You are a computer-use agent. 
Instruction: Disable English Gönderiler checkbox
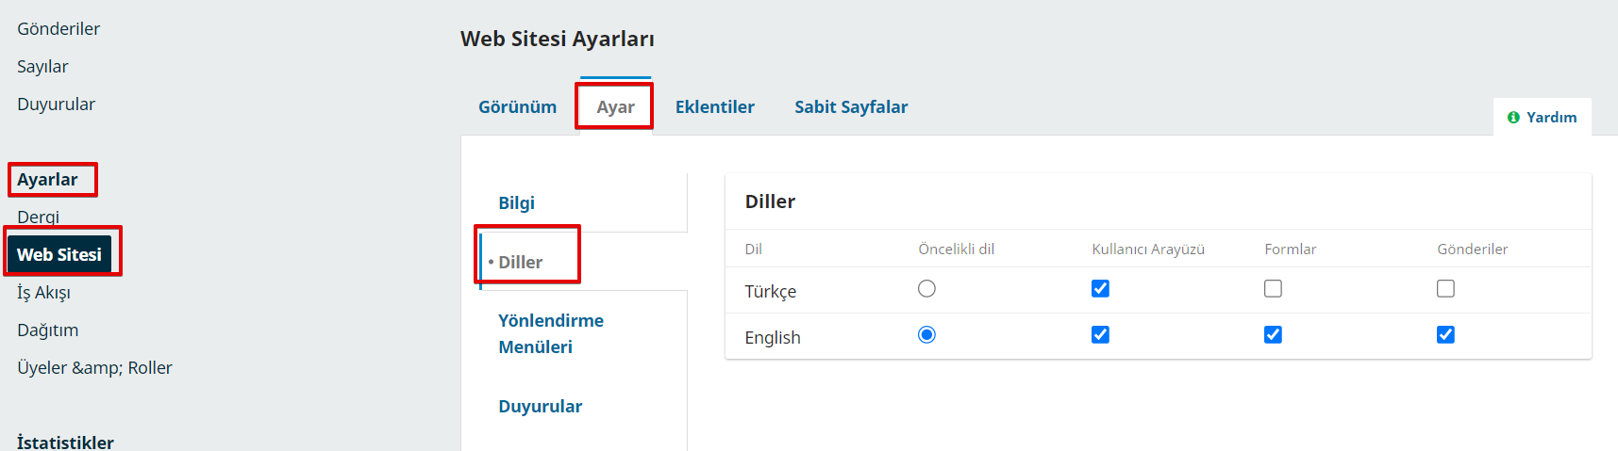[1445, 335]
